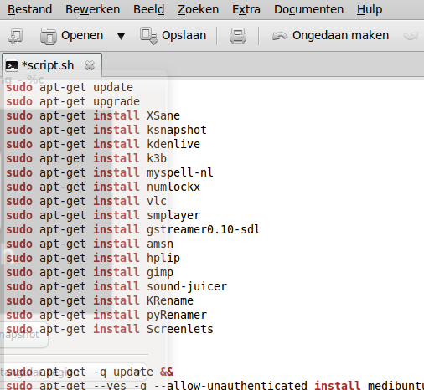
Task: Click the print icon
Action: [x=238, y=36]
